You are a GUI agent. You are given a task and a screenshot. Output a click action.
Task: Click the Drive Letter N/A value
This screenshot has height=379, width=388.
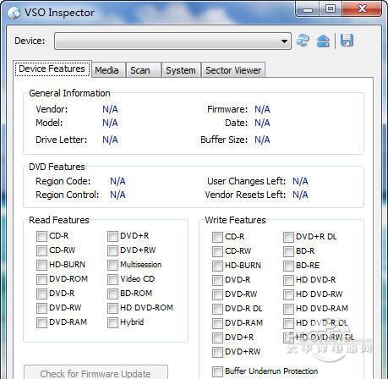pyautogui.click(x=110, y=140)
